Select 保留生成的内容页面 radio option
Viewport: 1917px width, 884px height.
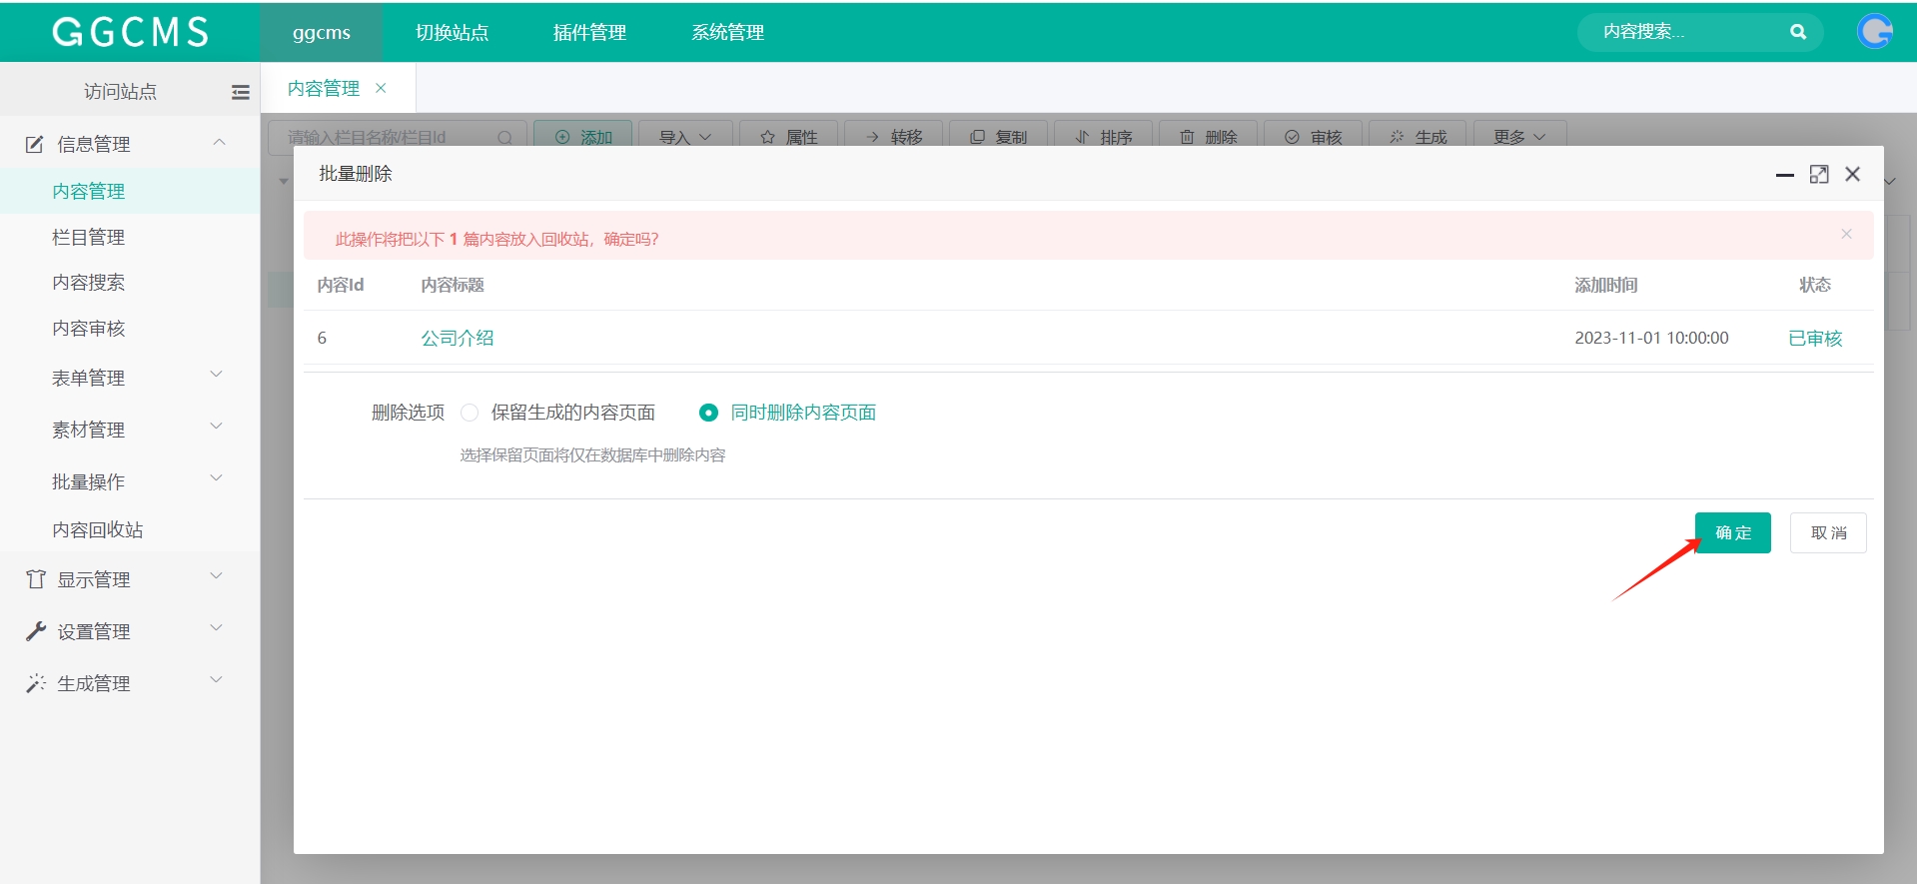point(470,413)
